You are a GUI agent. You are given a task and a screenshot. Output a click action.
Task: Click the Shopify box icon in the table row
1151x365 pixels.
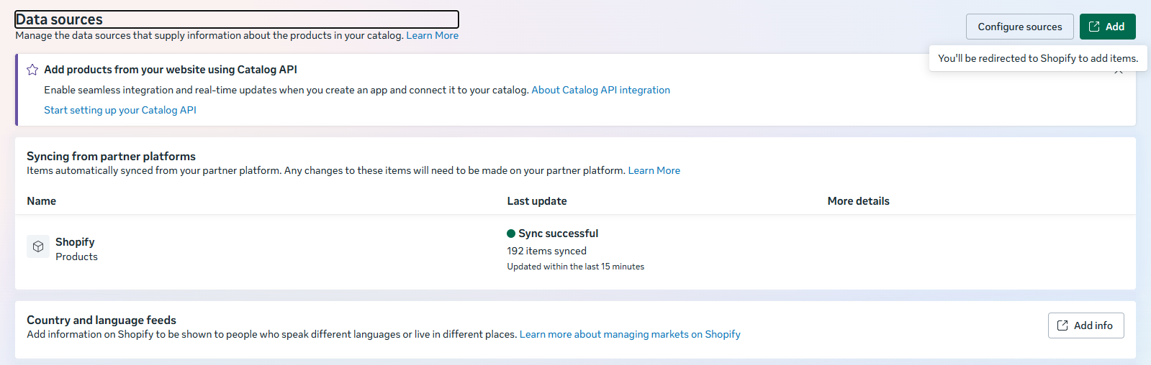coord(38,246)
